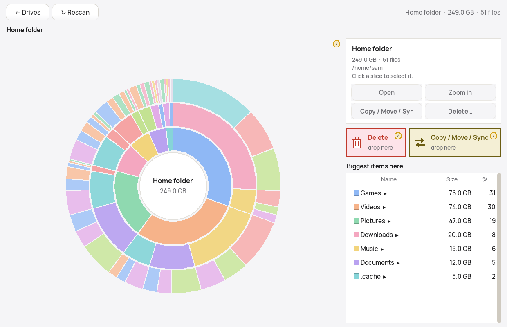Expand the Downloads row arrow

pyautogui.click(x=397, y=235)
